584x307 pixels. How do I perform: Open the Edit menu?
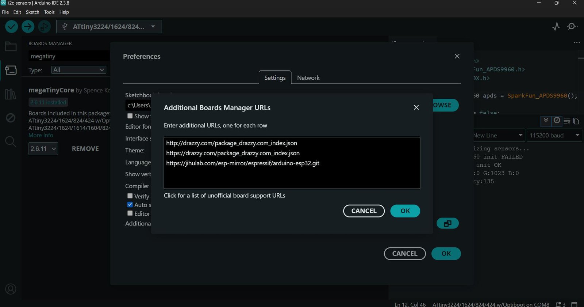coord(17,12)
